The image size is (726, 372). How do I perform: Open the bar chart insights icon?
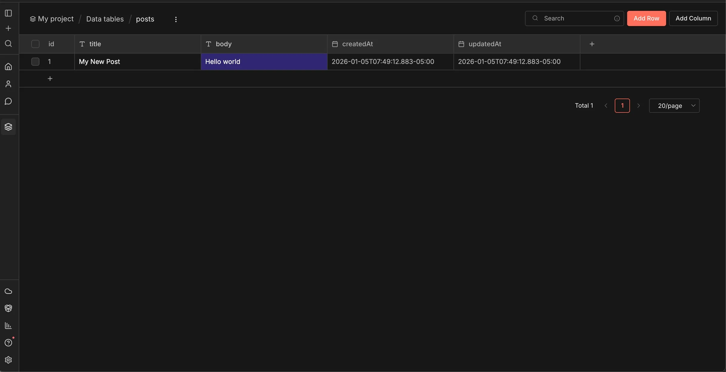click(x=8, y=325)
